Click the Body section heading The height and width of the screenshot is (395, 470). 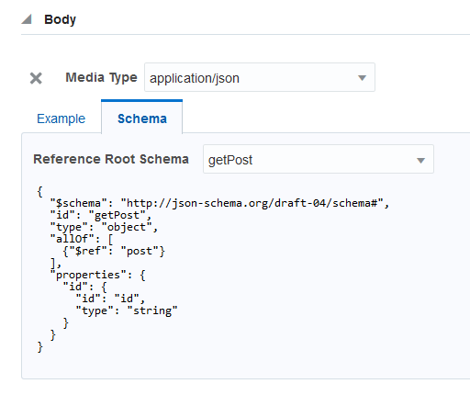point(60,19)
